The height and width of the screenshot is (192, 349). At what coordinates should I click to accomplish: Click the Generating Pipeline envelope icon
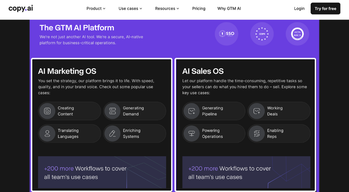[191, 111]
